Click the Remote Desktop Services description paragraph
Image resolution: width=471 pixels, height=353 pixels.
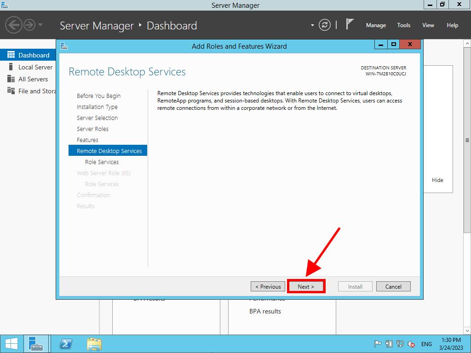point(280,101)
